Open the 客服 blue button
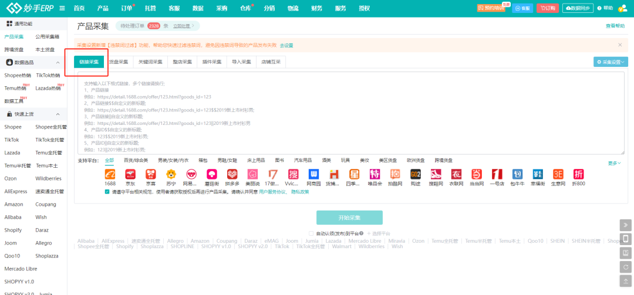 [522, 8]
